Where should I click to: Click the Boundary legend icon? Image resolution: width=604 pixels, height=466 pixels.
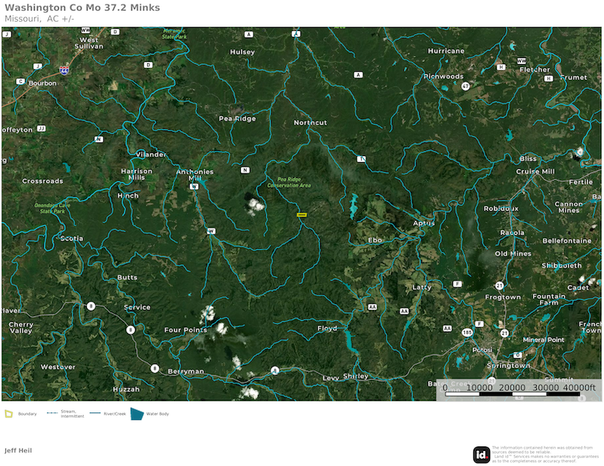[9, 413]
